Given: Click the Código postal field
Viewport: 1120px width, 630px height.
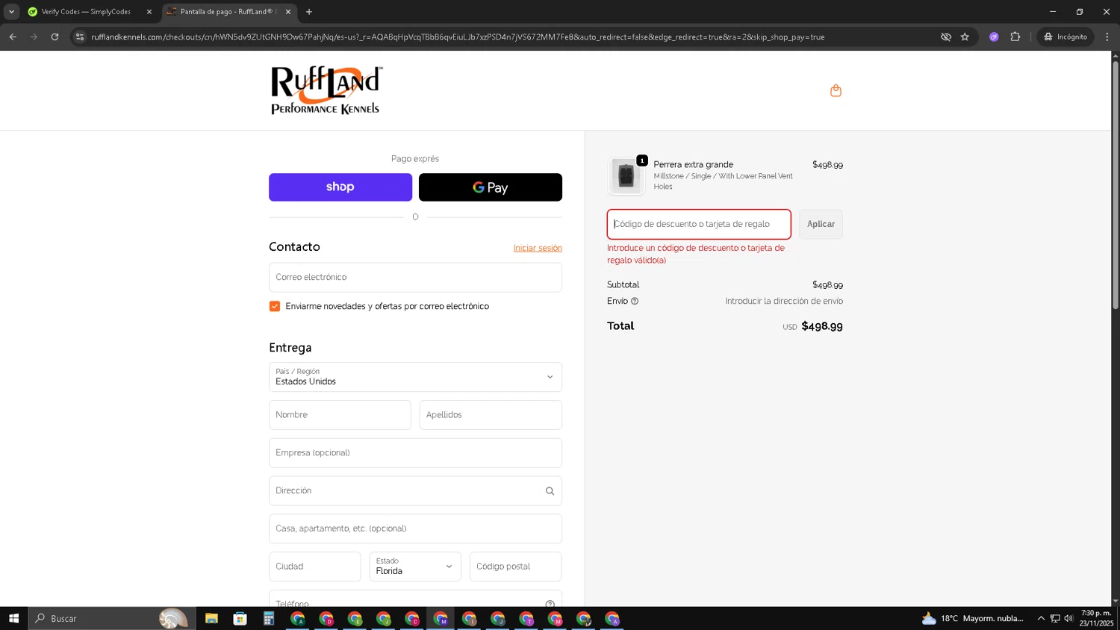Looking at the screenshot, I should coord(516,567).
